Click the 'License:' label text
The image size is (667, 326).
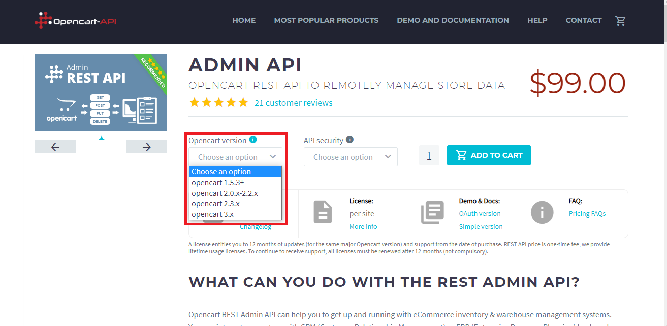pos(361,201)
